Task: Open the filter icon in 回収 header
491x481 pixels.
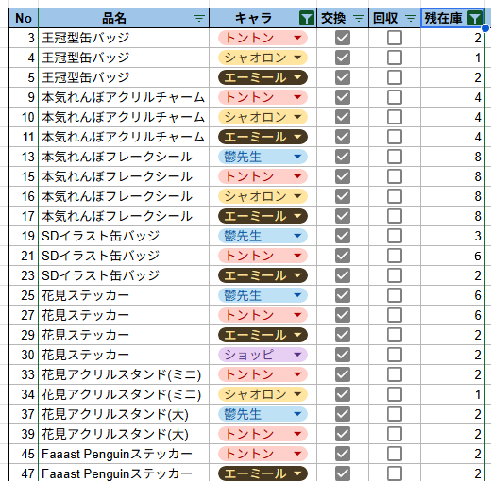Action: tap(411, 19)
